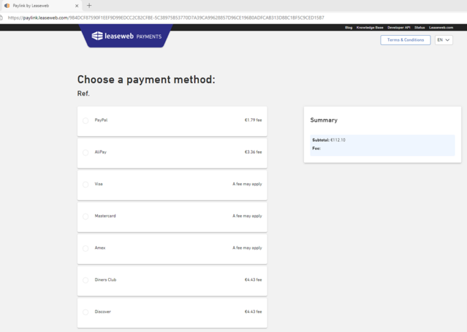Click the Fee label in Summary
The image size is (467, 332).
coord(316,148)
